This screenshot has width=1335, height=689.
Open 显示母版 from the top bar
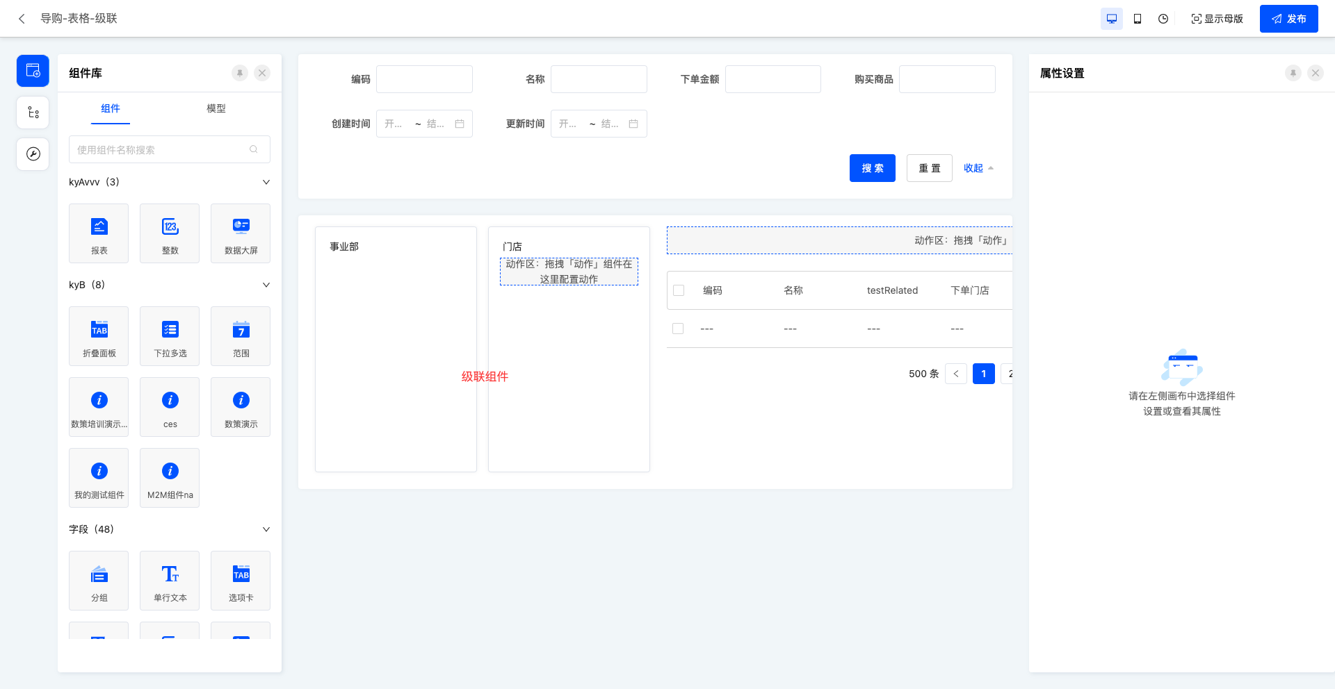tap(1217, 19)
